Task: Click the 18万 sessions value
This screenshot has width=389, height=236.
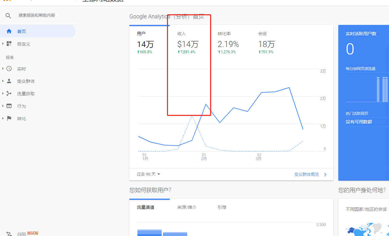Action: click(x=266, y=44)
